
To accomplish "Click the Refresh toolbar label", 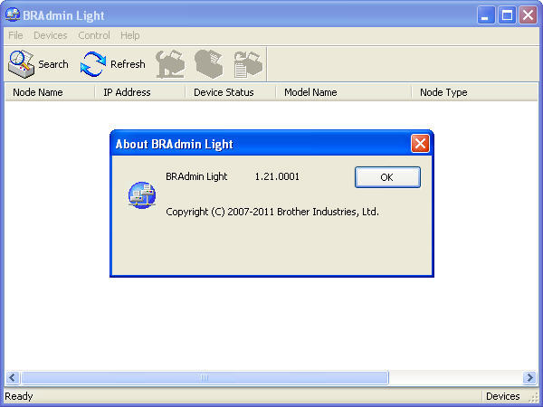I will (128, 64).
